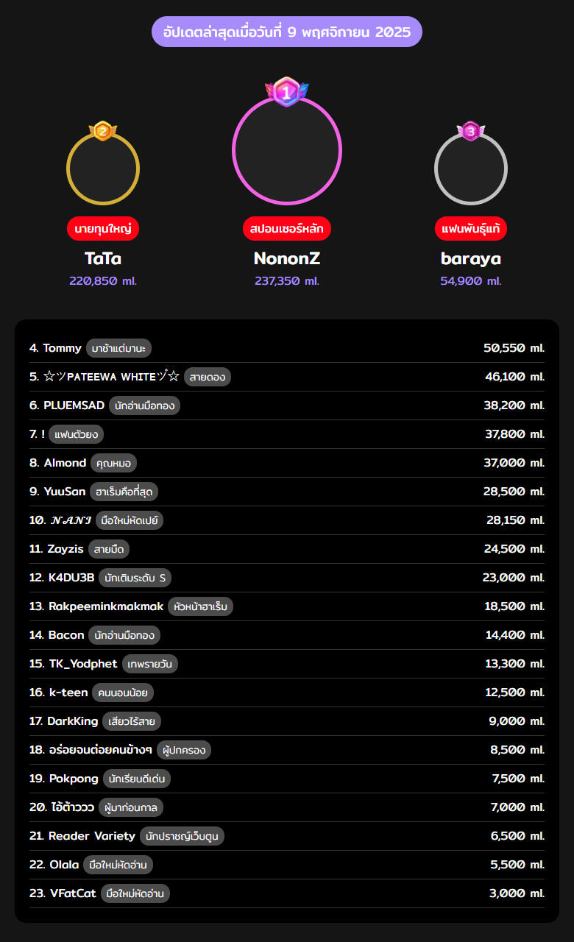This screenshot has height=942, width=574.
Task: Click the สายดอง tag beside PATEEWA WHITE
Action: (208, 377)
